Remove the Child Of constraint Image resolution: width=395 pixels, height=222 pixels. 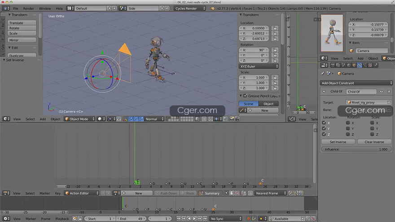pos(389,91)
